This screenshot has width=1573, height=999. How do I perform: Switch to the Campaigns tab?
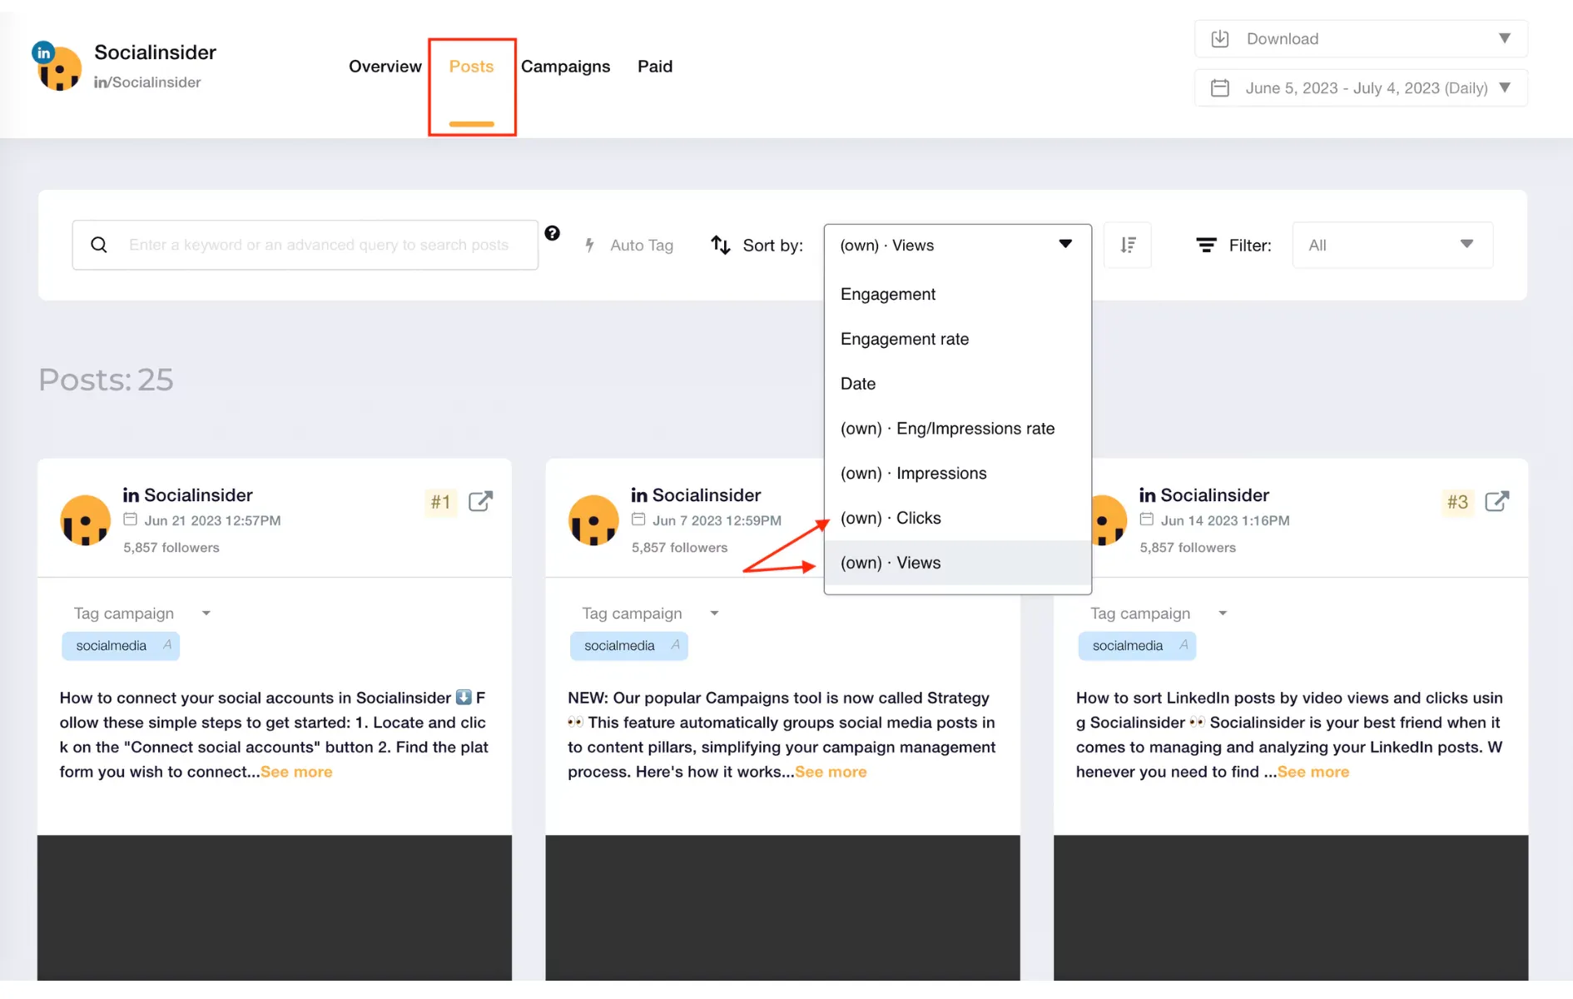tap(565, 67)
